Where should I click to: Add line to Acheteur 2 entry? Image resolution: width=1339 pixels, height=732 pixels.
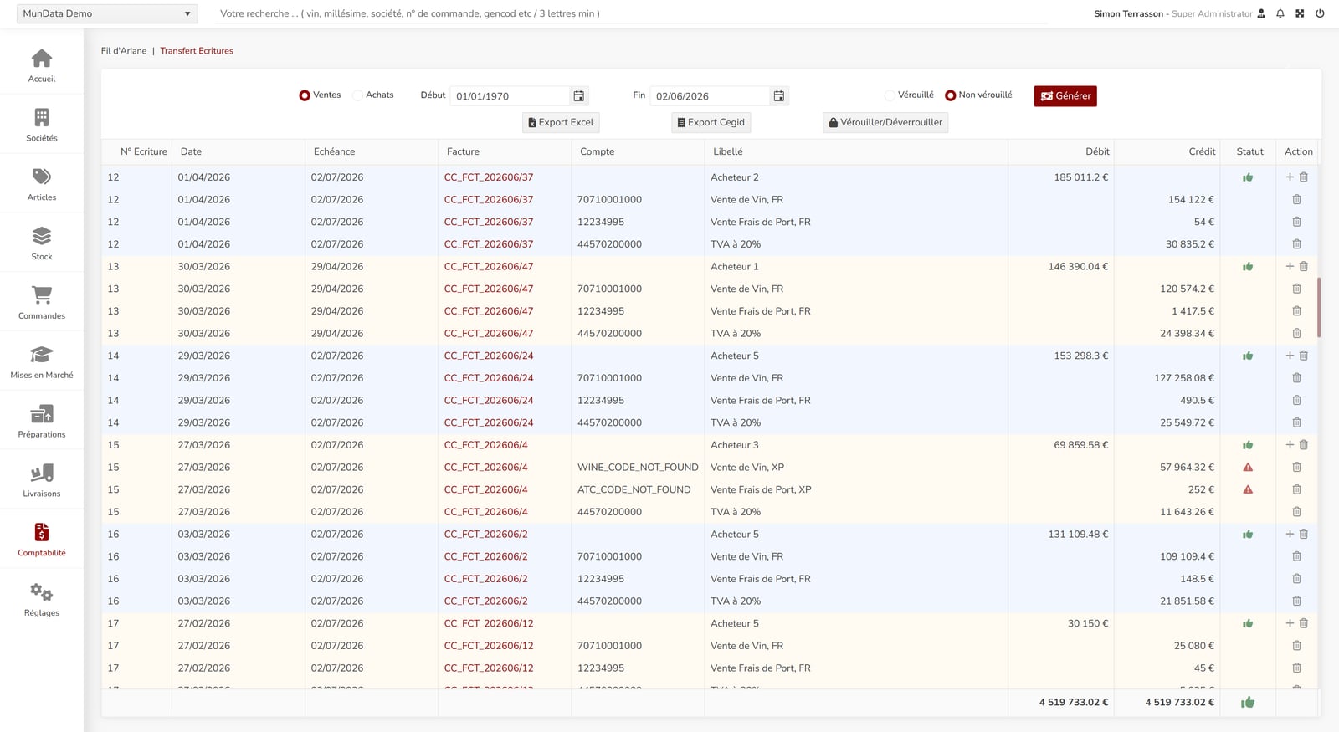click(x=1290, y=177)
